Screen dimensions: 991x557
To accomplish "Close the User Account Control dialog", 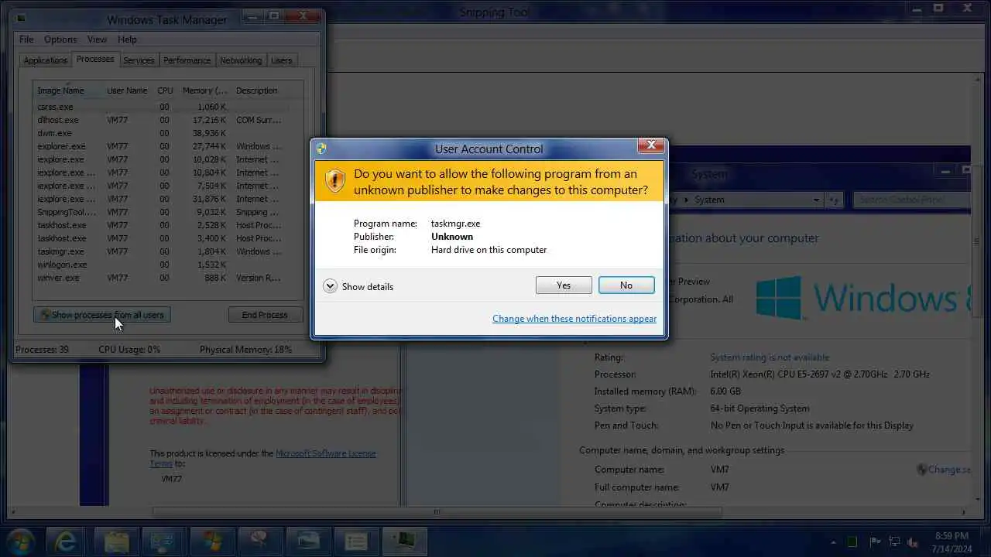I will pos(651,145).
